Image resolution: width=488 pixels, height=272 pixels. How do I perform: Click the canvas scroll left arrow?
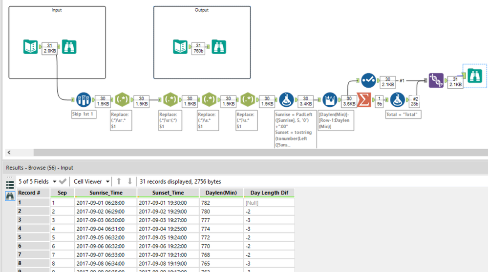coord(9,153)
